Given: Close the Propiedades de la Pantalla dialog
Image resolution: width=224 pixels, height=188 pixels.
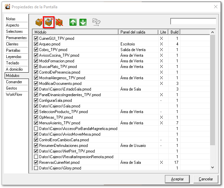Looking at the screenshot, I should 216,7.
